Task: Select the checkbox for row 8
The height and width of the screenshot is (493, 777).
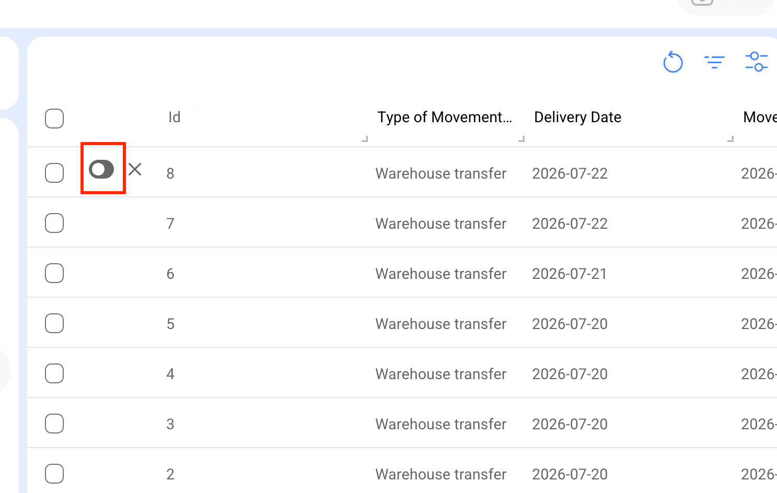Action: click(54, 173)
